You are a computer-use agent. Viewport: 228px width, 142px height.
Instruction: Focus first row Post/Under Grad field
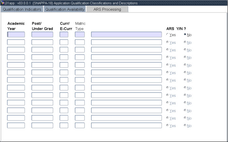(42, 34)
